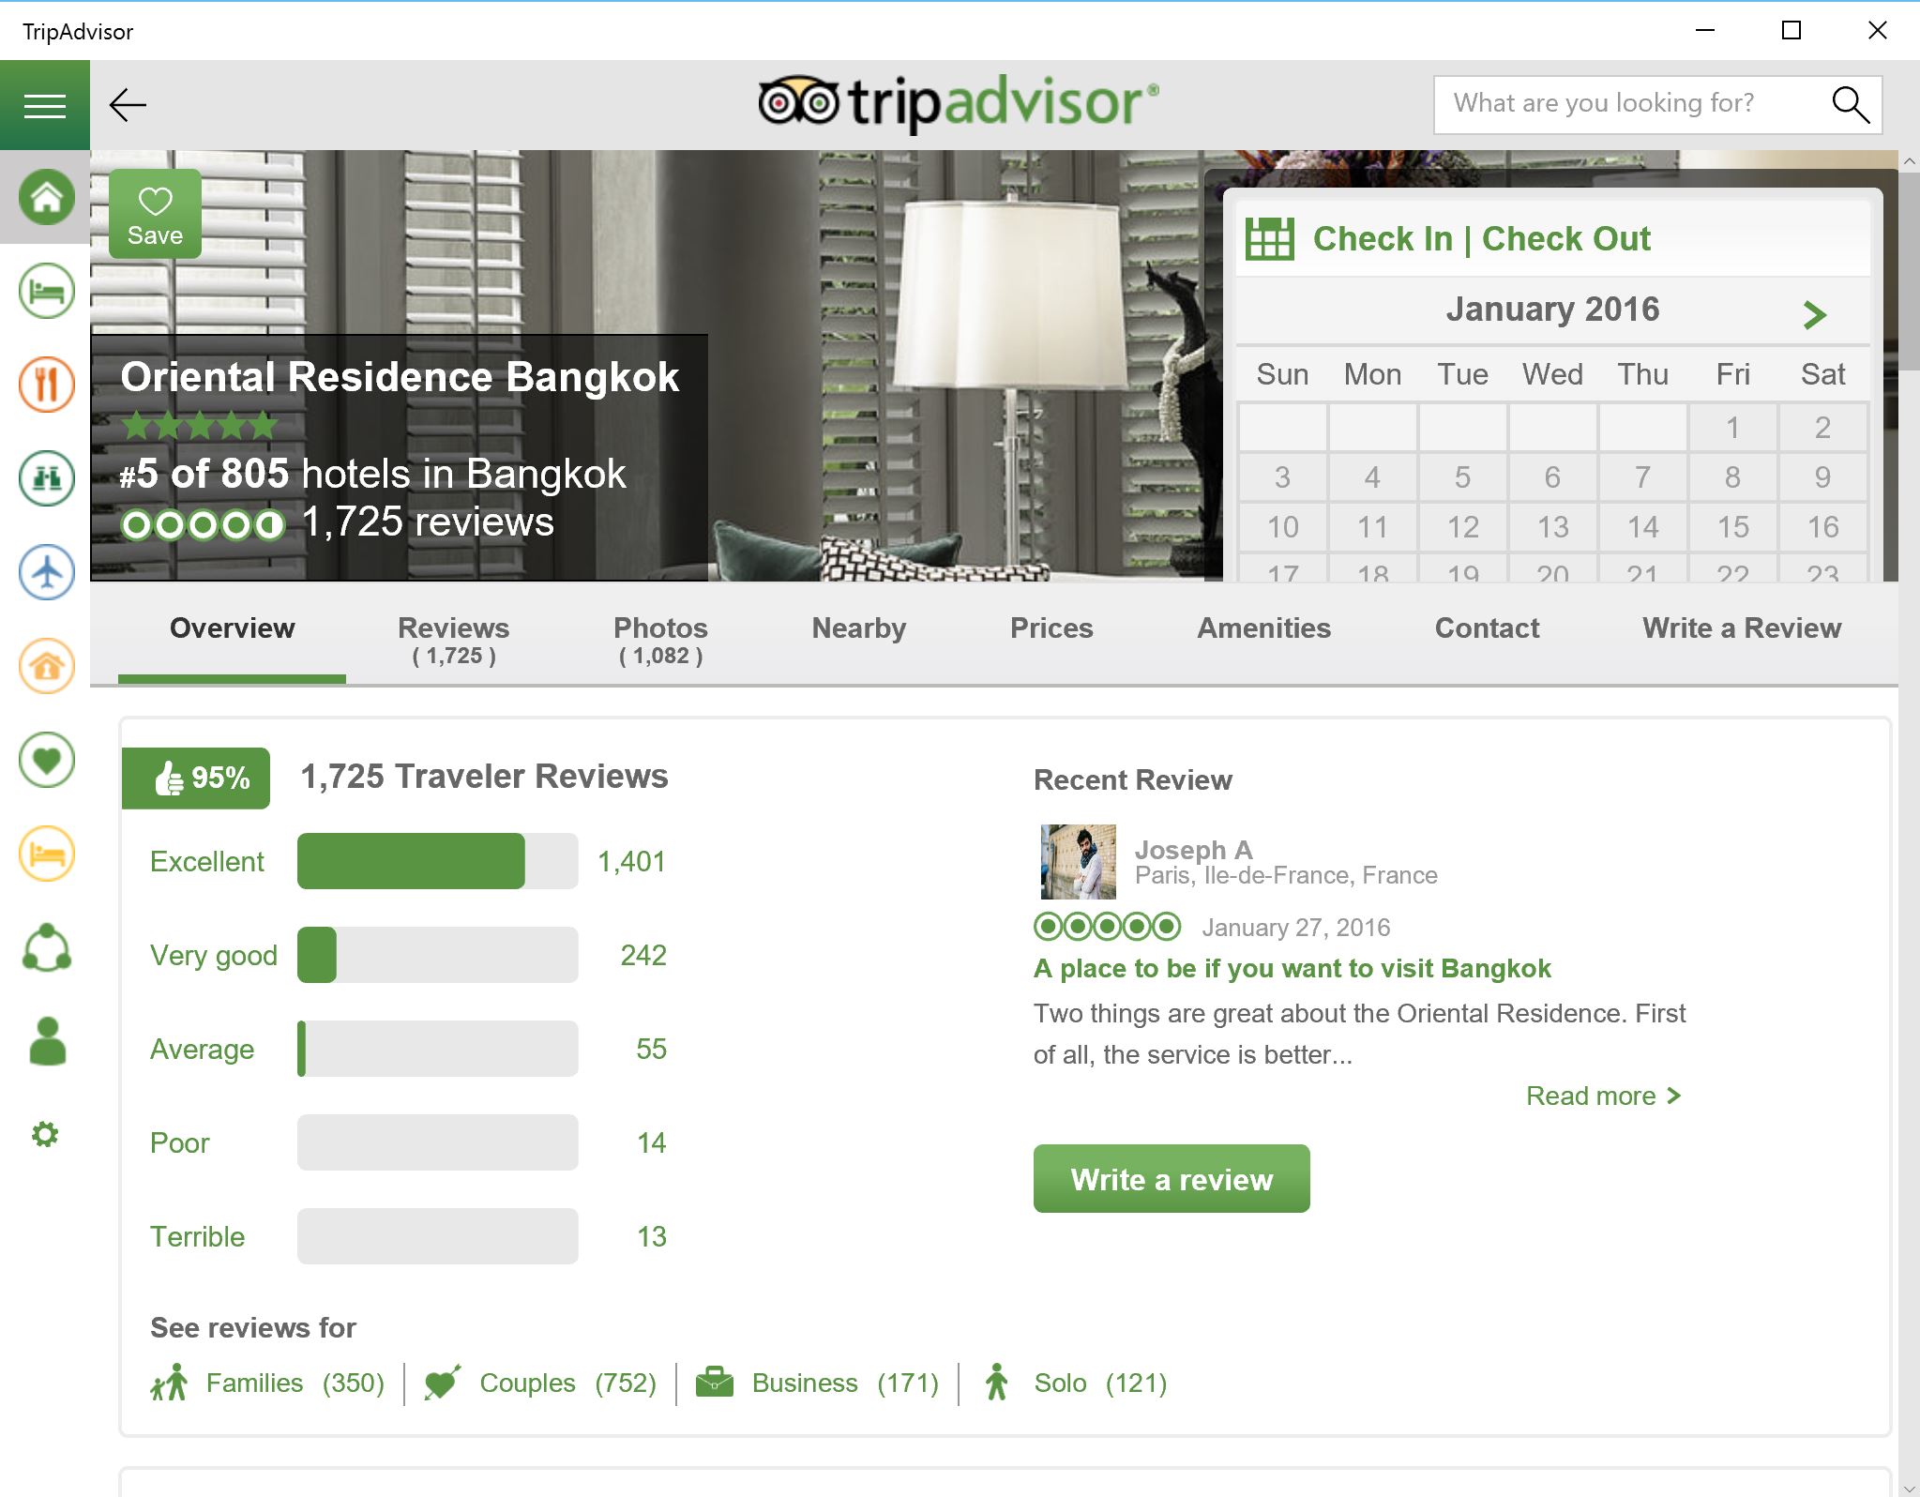Open the friends network sidebar icon
Viewport: 1920px width, 1497px height.
tap(46, 947)
